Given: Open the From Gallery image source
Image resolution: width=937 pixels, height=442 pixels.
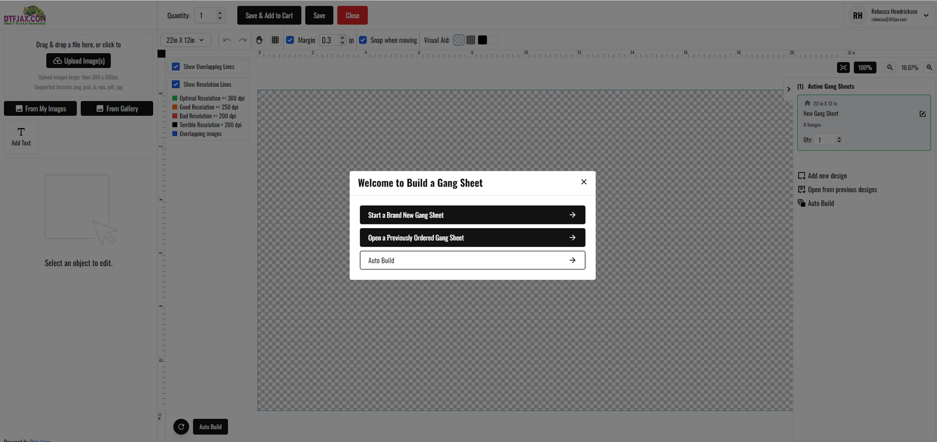Looking at the screenshot, I should pyautogui.click(x=117, y=109).
